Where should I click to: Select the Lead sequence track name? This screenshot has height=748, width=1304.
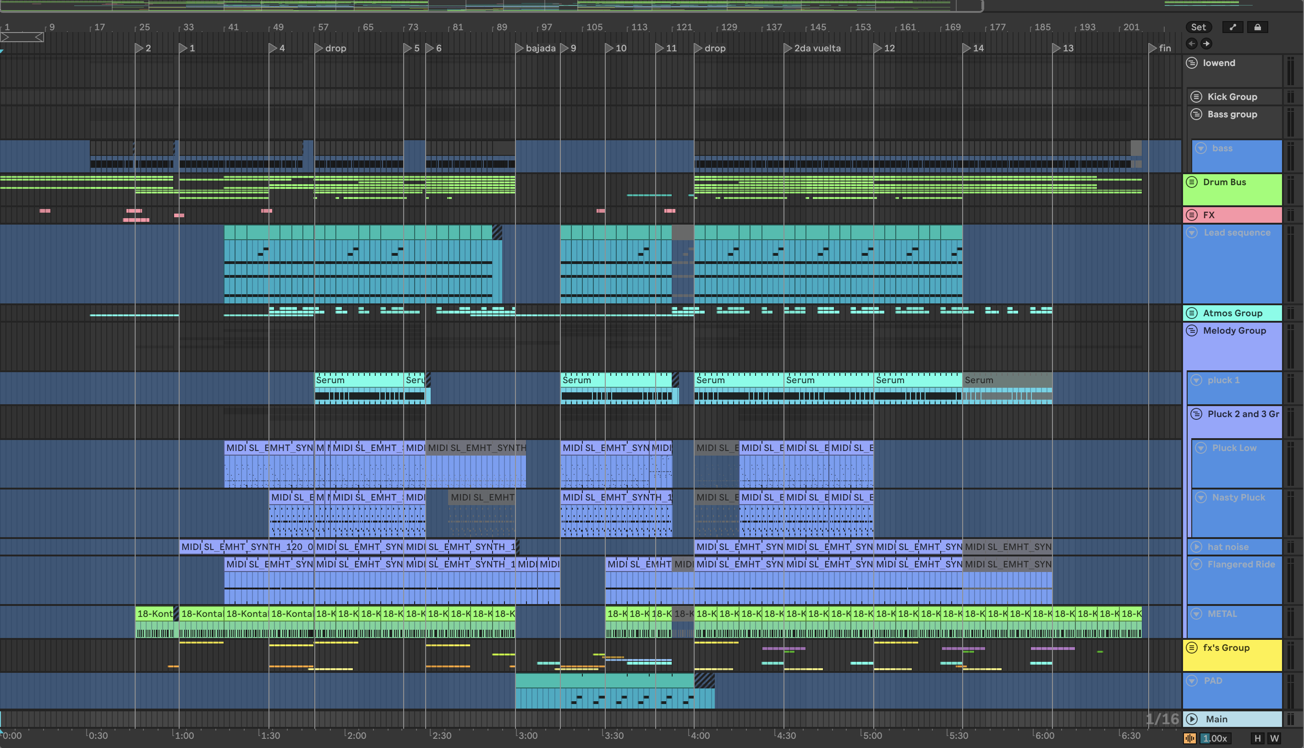coord(1237,232)
